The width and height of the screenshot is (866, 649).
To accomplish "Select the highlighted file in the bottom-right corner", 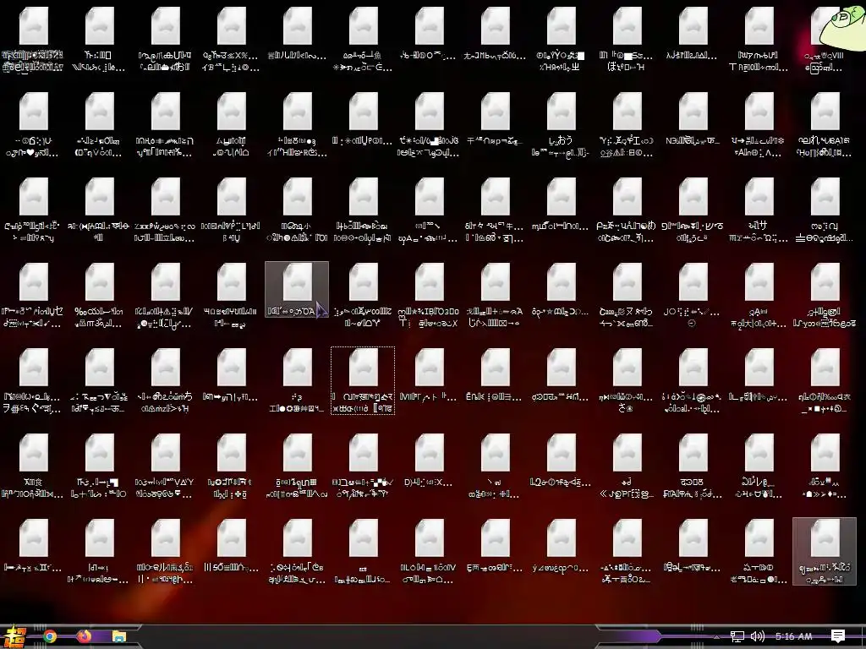I will pos(825,551).
